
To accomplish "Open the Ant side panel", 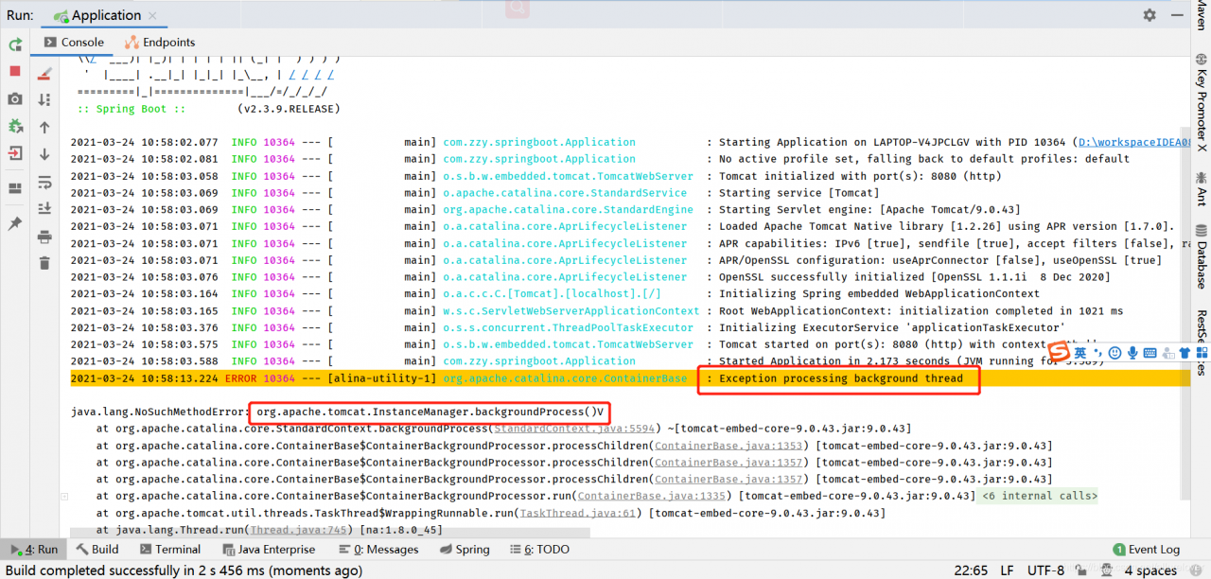I will [1201, 188].
